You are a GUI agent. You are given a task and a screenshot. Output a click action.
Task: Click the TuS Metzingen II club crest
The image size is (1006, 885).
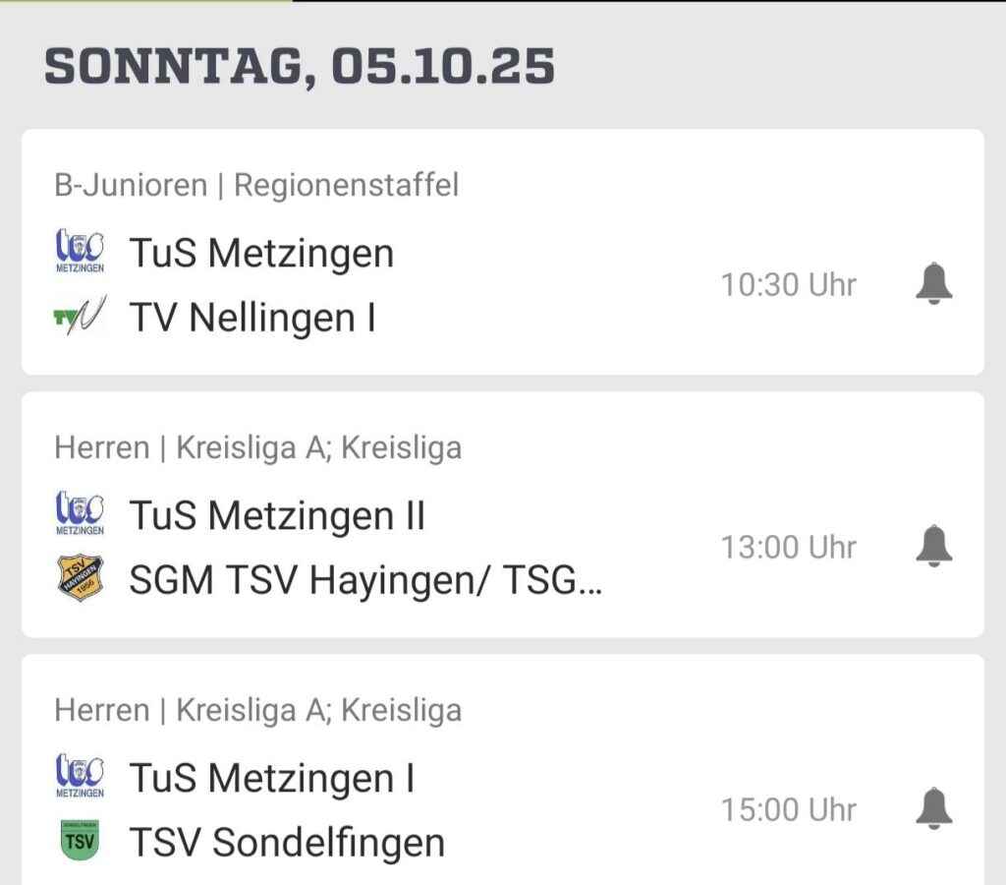80,514
